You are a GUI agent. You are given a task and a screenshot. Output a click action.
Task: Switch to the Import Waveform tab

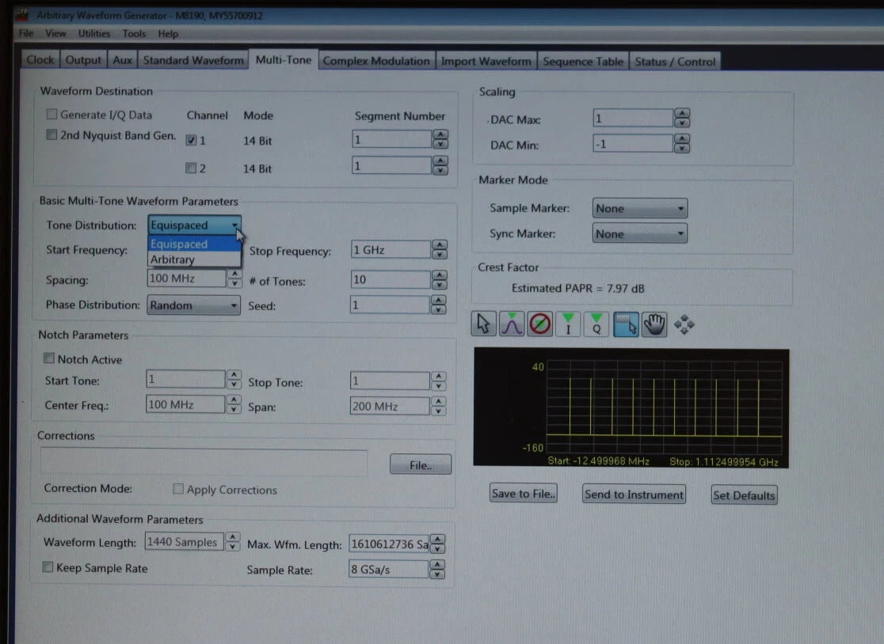(486, 62)
